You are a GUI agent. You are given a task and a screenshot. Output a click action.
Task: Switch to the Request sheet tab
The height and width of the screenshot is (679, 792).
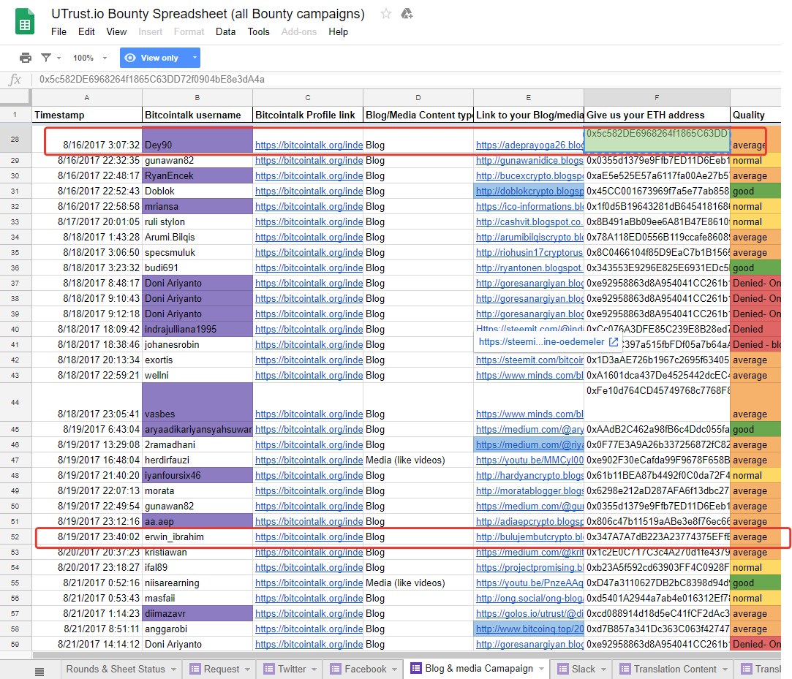(x=222, y=669)
